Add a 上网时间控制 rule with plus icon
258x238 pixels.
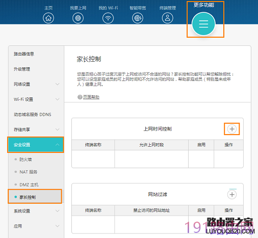232,129
